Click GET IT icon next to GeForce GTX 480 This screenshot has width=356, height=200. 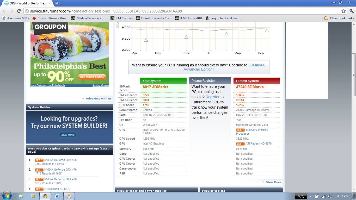[39, 179]
